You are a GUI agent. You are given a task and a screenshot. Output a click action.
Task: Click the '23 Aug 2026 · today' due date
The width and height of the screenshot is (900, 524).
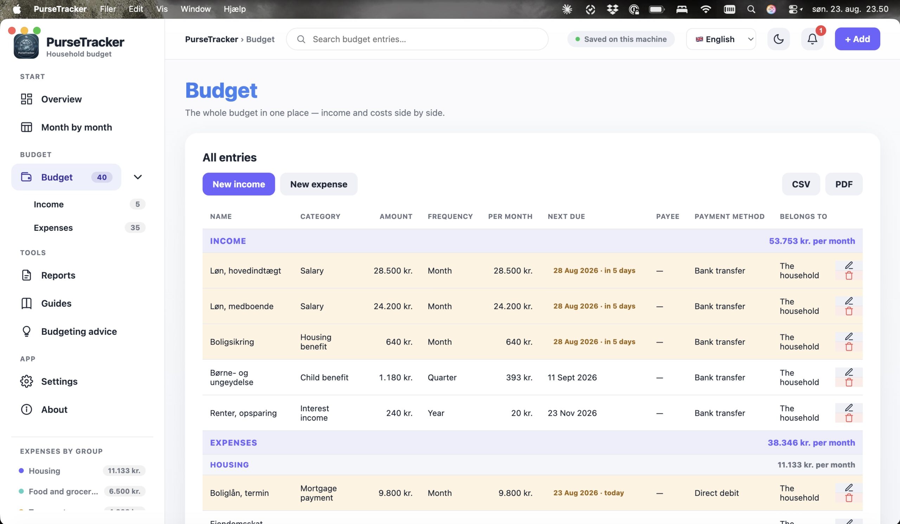pyautogui.click(x=588, y=493)
